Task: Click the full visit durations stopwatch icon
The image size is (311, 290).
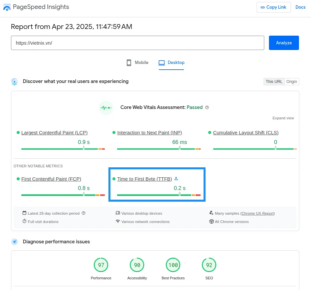Action: [x=24, y=221]
